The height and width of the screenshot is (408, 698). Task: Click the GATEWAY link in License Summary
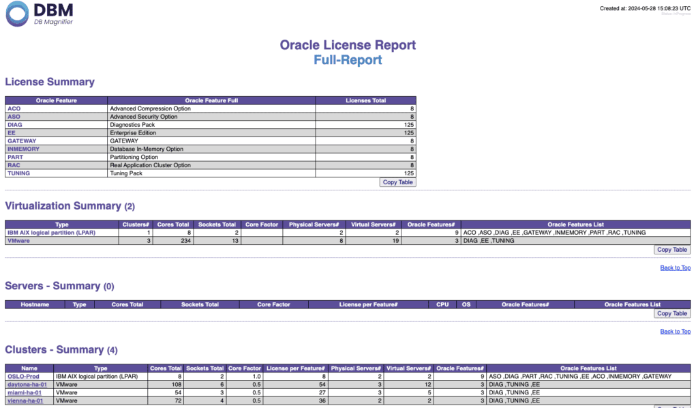[x=22, y=141]
